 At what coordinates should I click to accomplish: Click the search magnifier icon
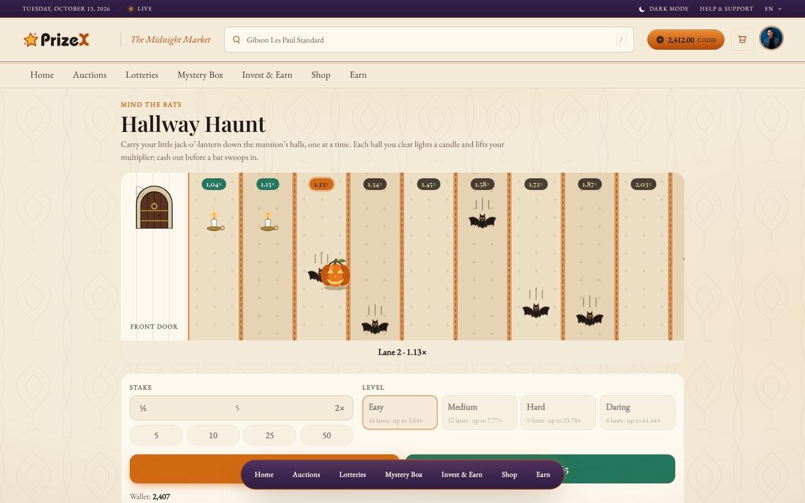[236, 40]
